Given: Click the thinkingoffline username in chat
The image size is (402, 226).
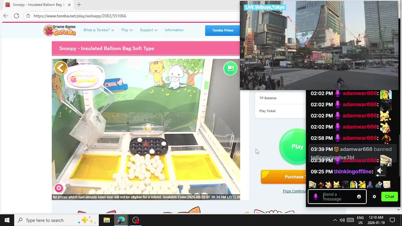Looking at the screenshot, I should [353, 171].
